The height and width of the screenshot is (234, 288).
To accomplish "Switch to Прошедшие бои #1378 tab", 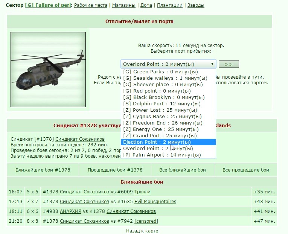I will tap(115, 170).
